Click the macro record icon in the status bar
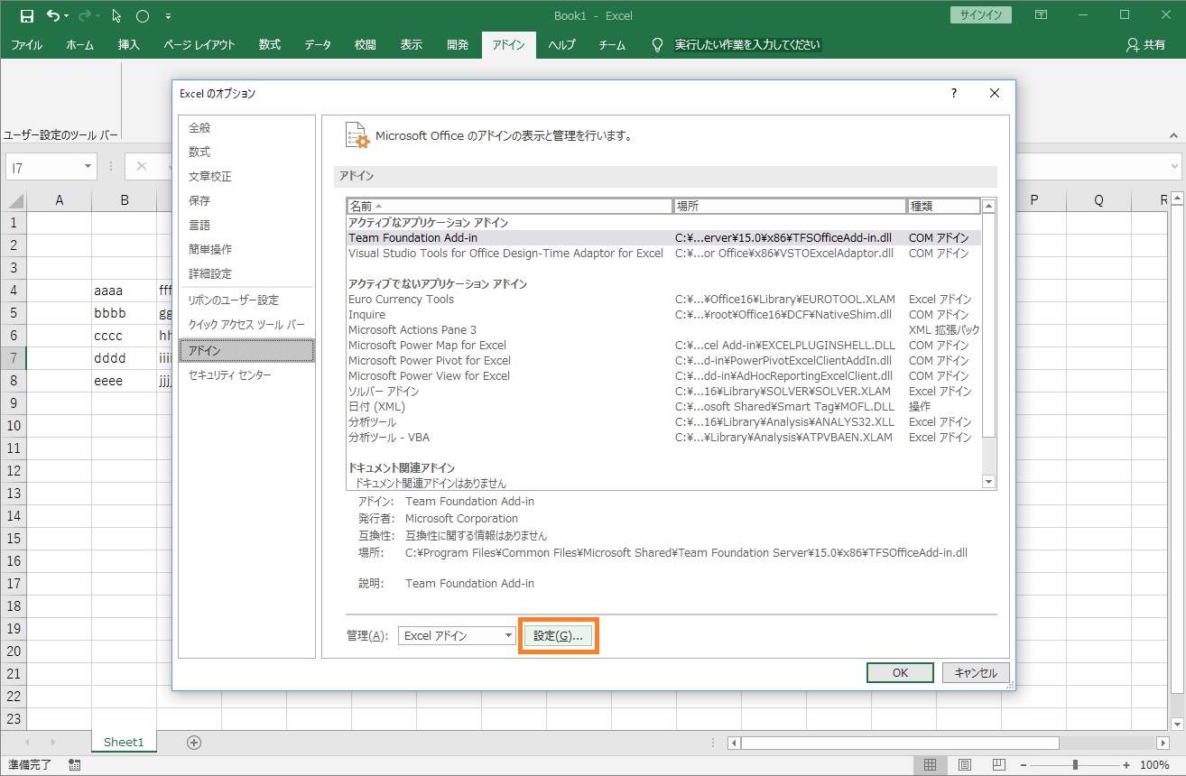 [x=74, y=764]
